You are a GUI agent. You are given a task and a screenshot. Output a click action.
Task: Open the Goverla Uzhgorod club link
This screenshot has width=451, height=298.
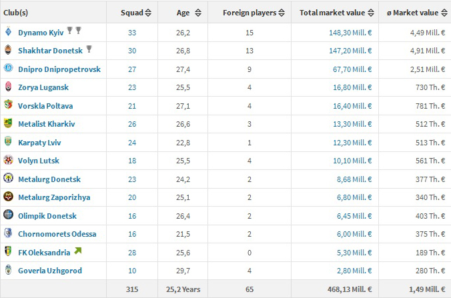tap(51, 270)
